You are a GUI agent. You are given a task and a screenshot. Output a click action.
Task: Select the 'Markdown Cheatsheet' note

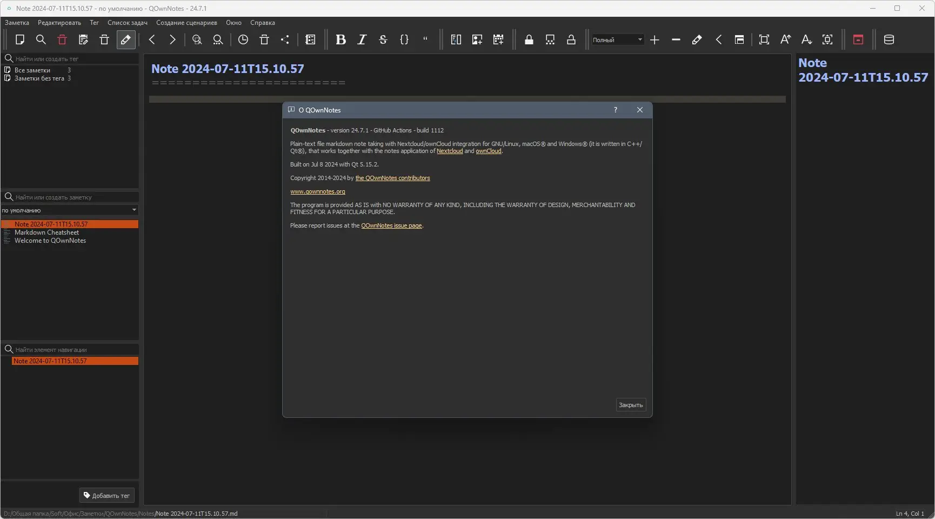coord(46,232)
